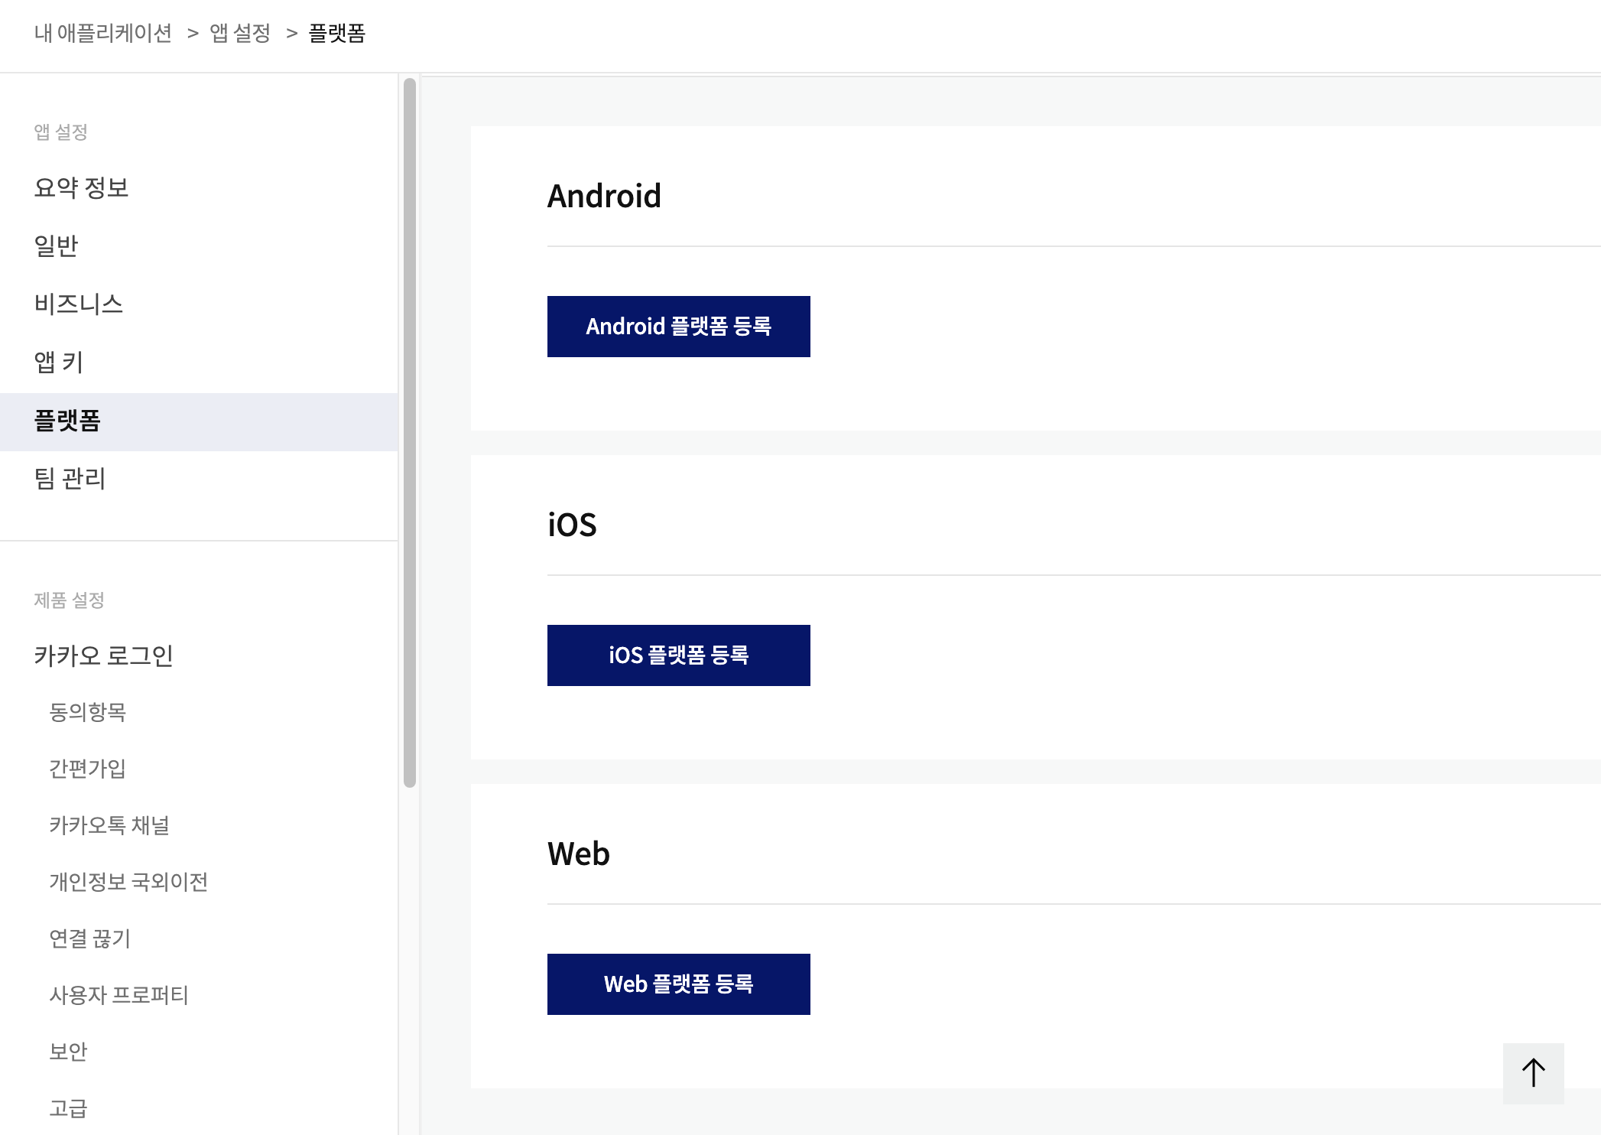Select 카카오톡 채널 submenu
The image size is (1601, 1135).
[109, 825]
